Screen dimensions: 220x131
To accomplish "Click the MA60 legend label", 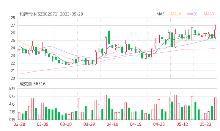I will click(x=209, y=14).
